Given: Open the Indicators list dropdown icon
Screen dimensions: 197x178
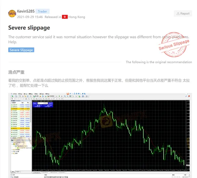Looking at the screenshot, I should 79,96.
